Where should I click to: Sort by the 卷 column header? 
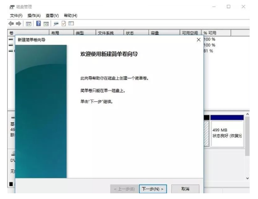(x=28, y=33)
